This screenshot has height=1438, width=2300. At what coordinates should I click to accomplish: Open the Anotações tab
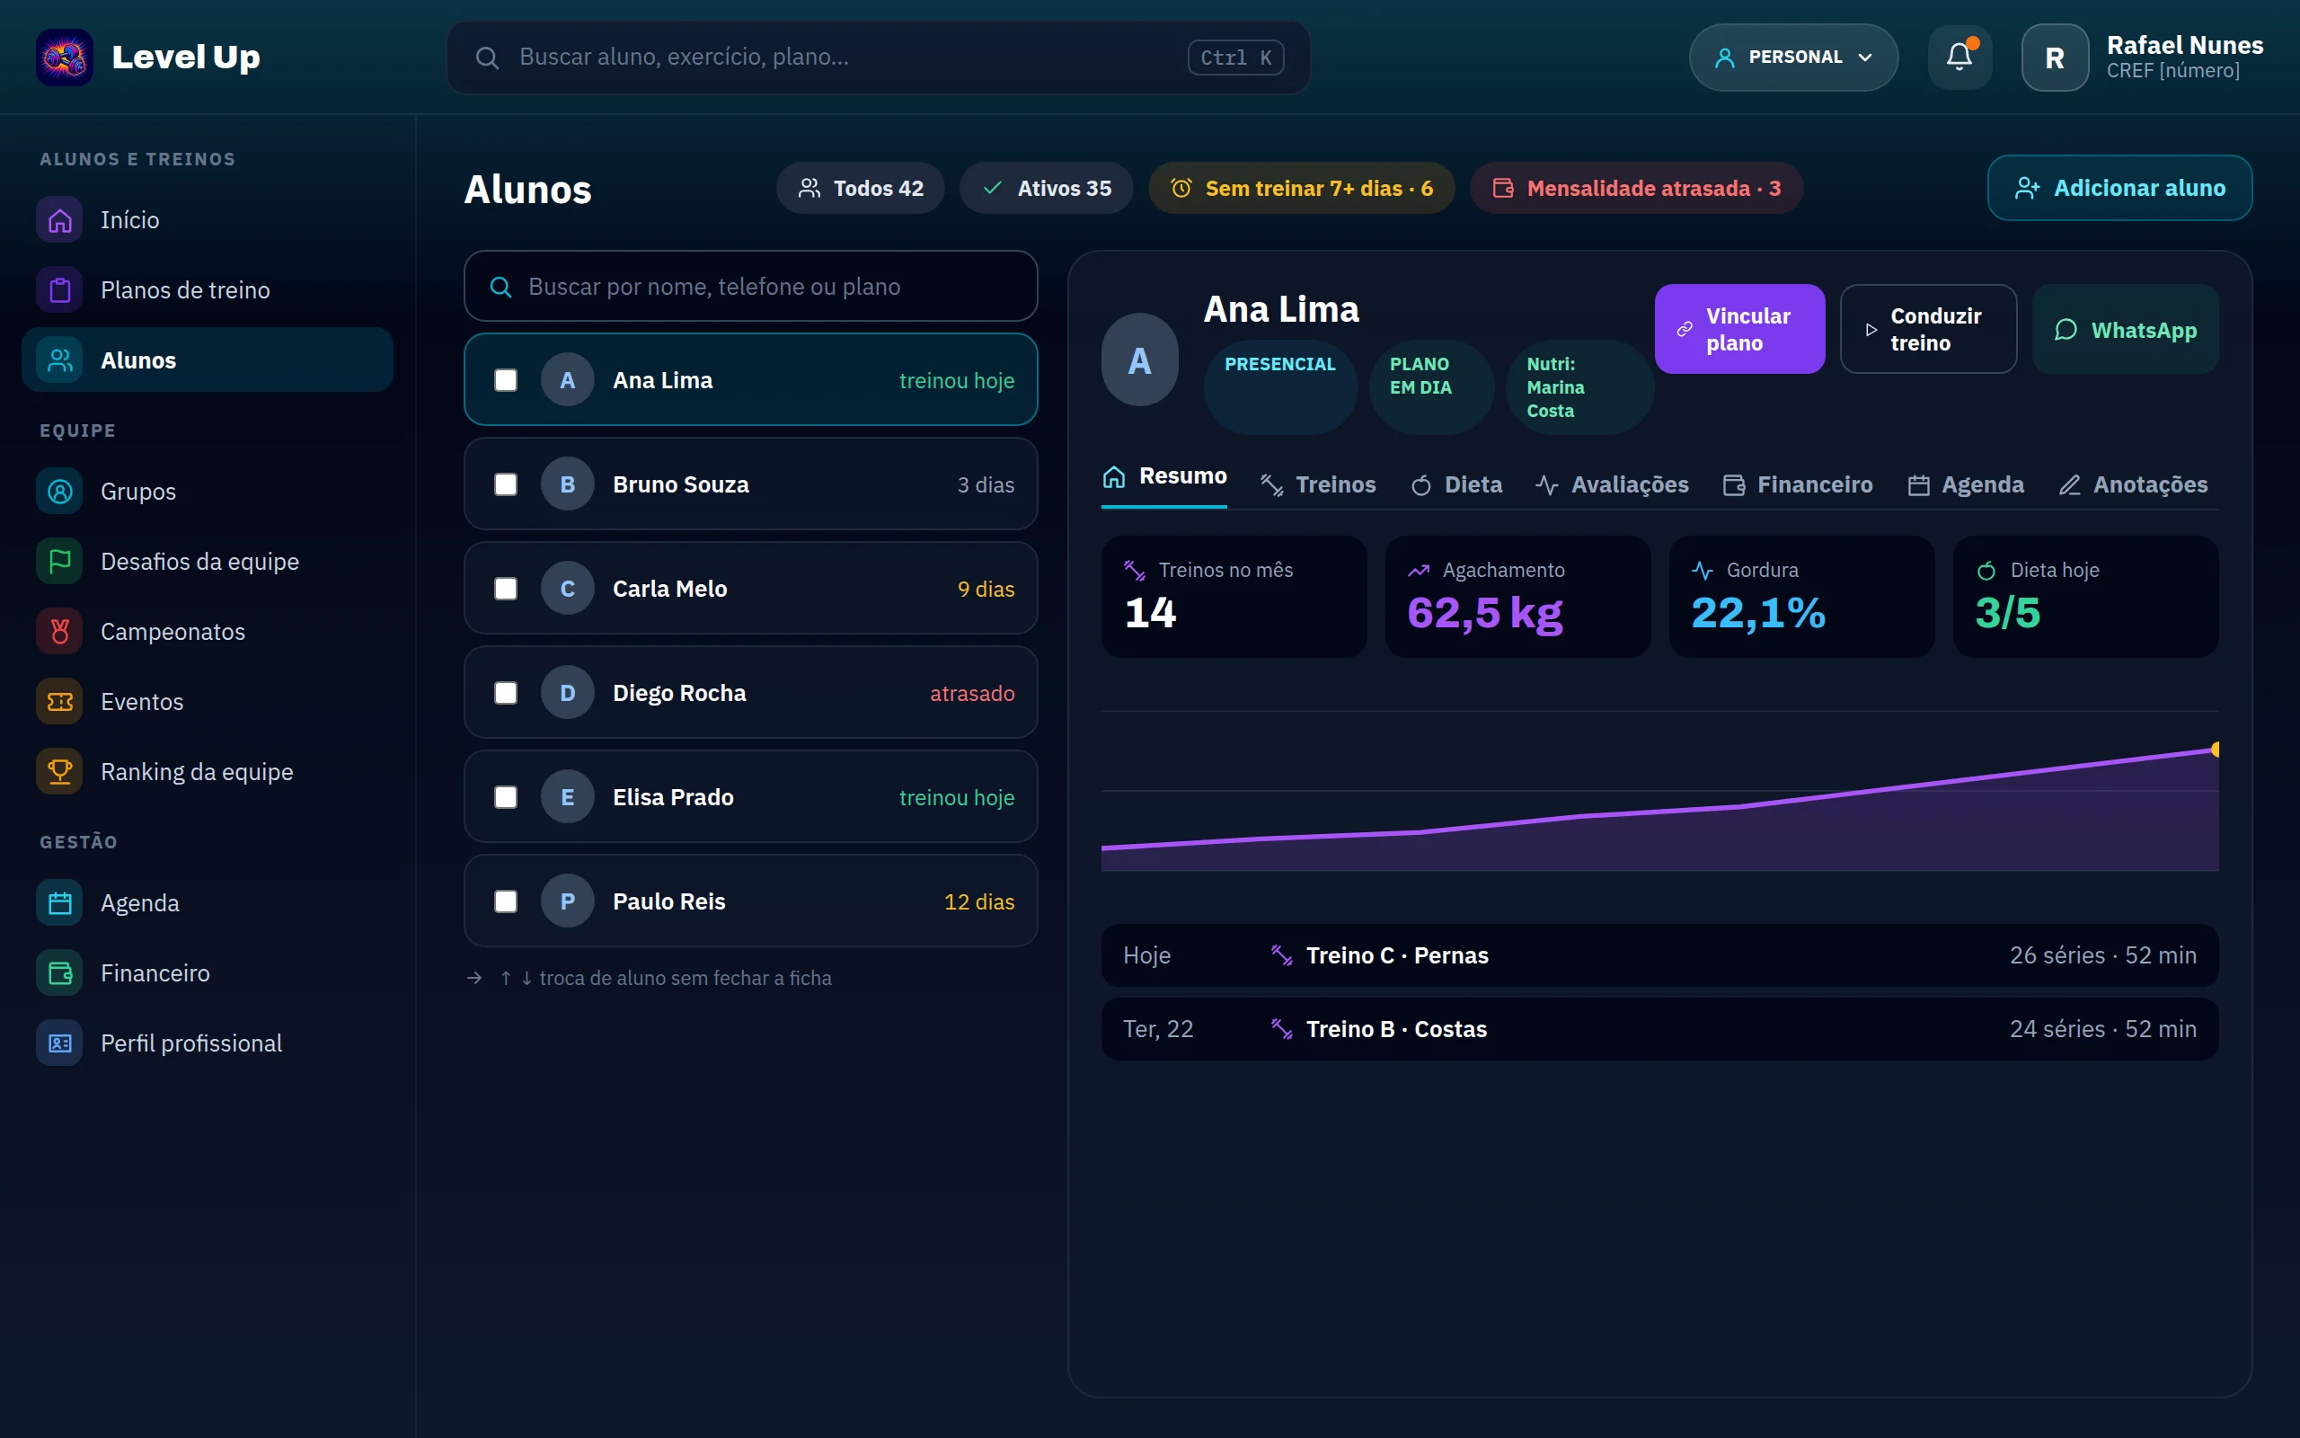tap(2133, 485)
